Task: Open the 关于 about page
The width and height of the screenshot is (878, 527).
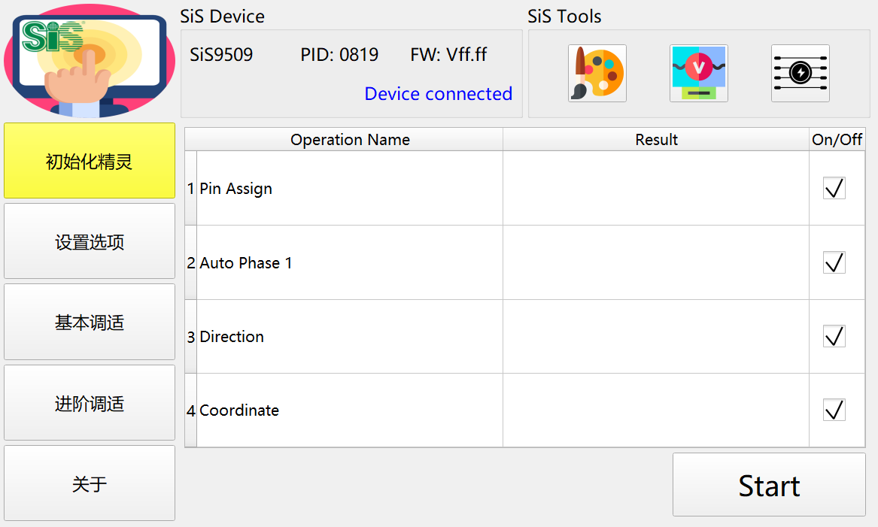Action: 90,483
